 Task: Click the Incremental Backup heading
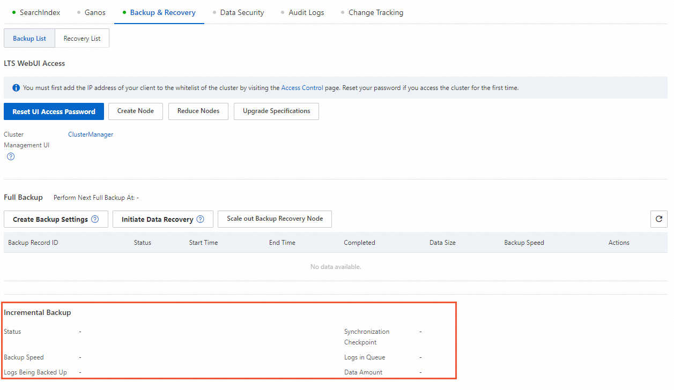pyautogui.click(x=38, y=312)
